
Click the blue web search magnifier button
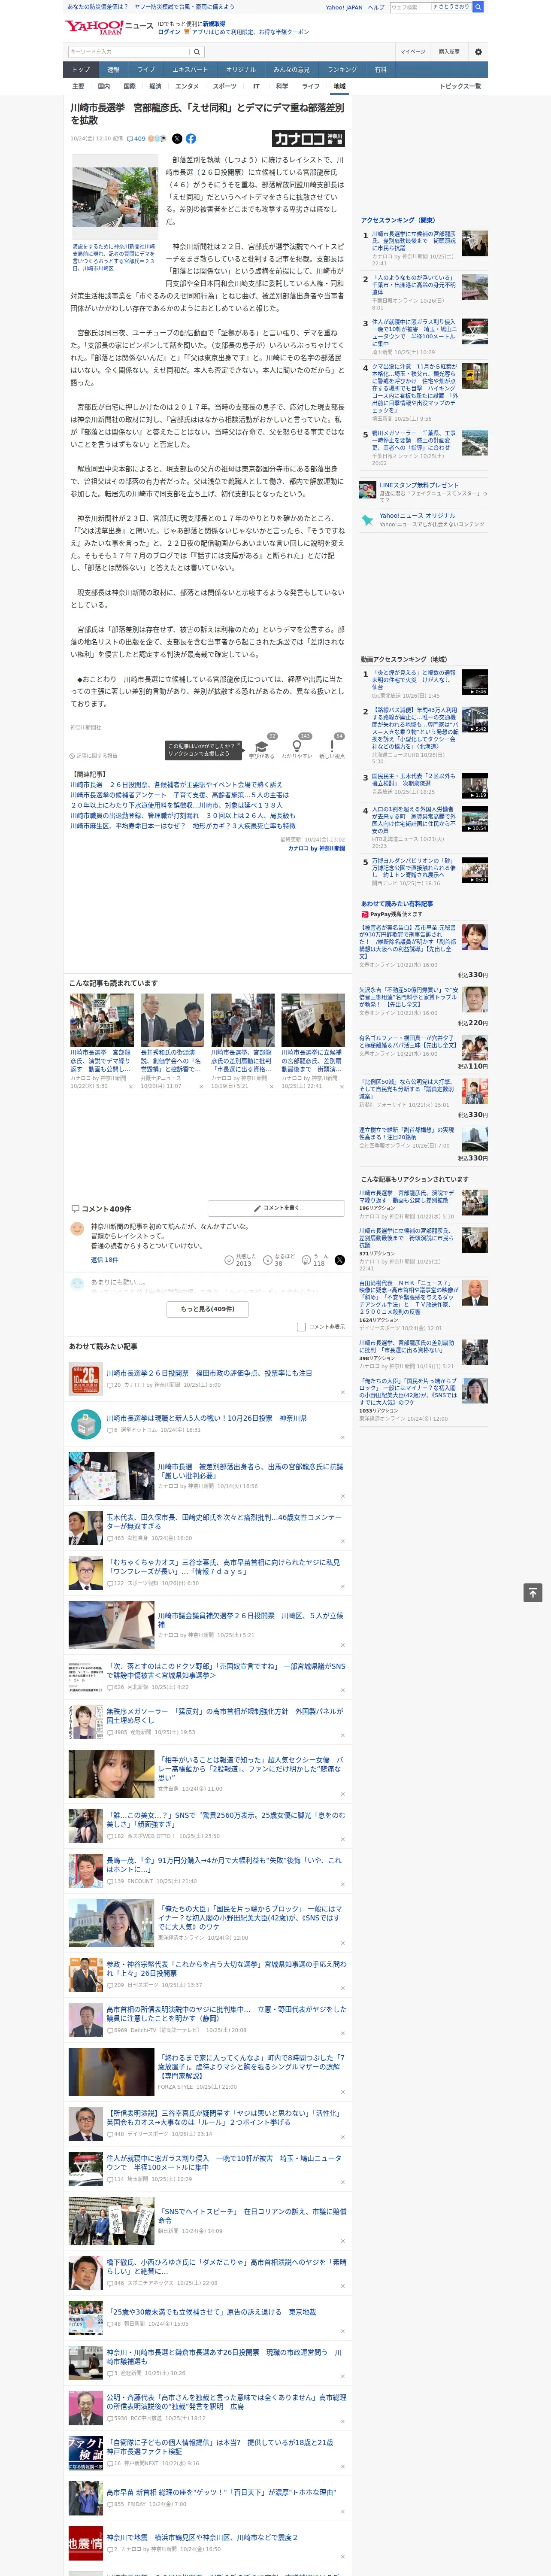pyautogui.click(x=478, y=7)
